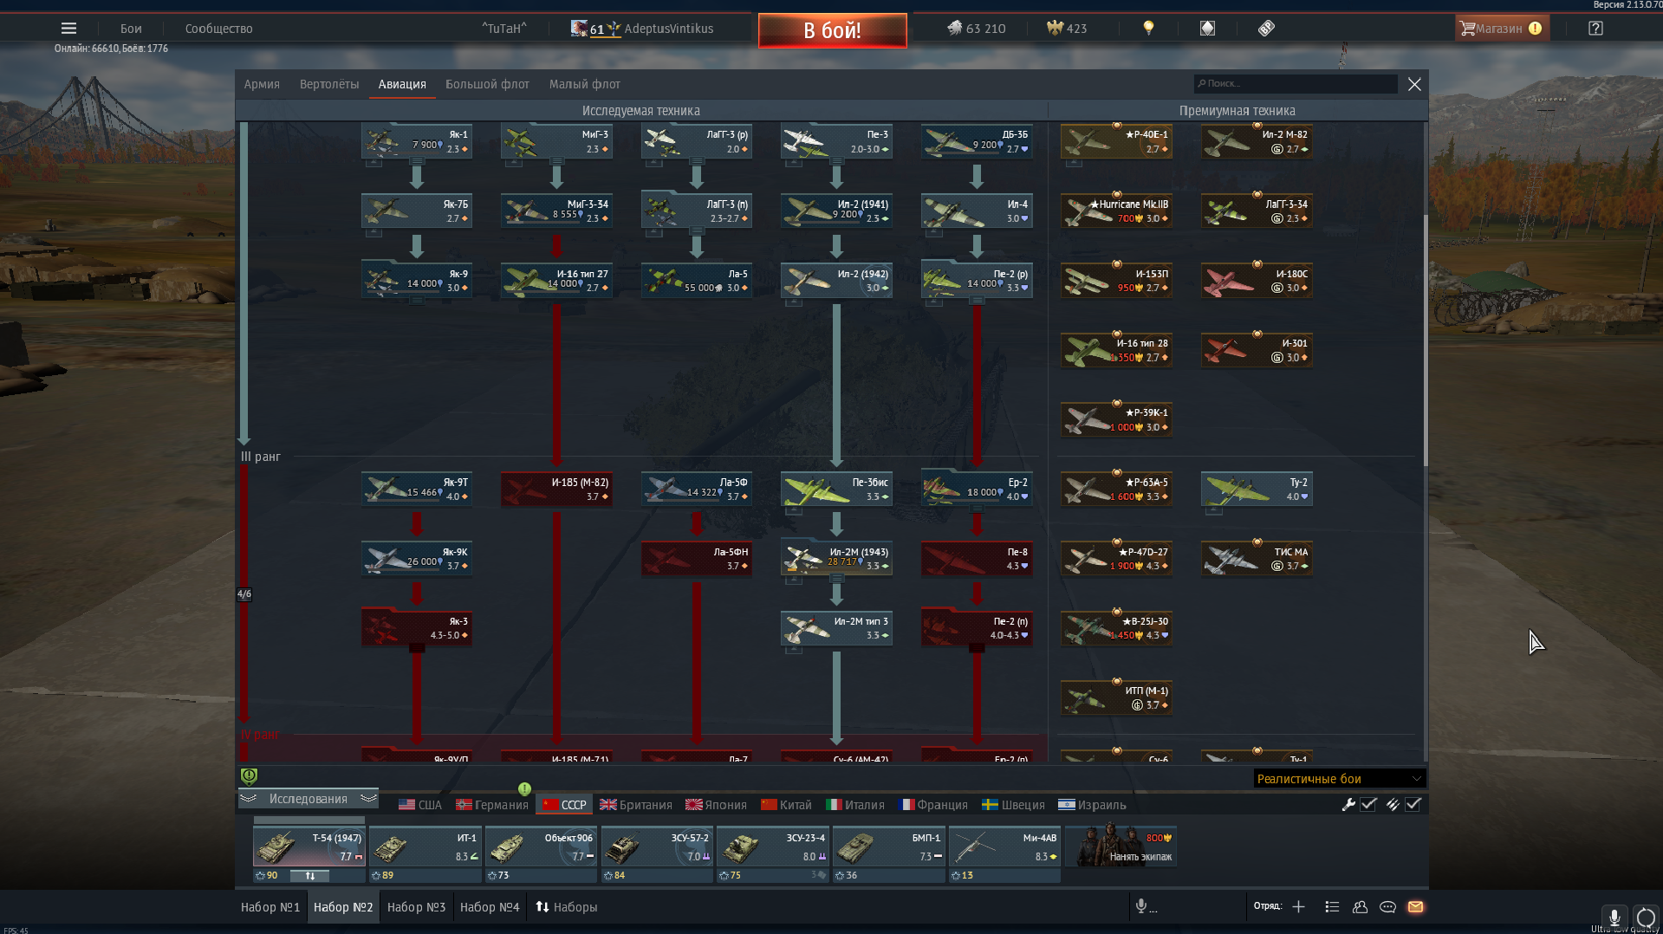Open the Реалистичные бои mode dropdown
Viewport: 1663px width, 934px height.
(1339, 779)
